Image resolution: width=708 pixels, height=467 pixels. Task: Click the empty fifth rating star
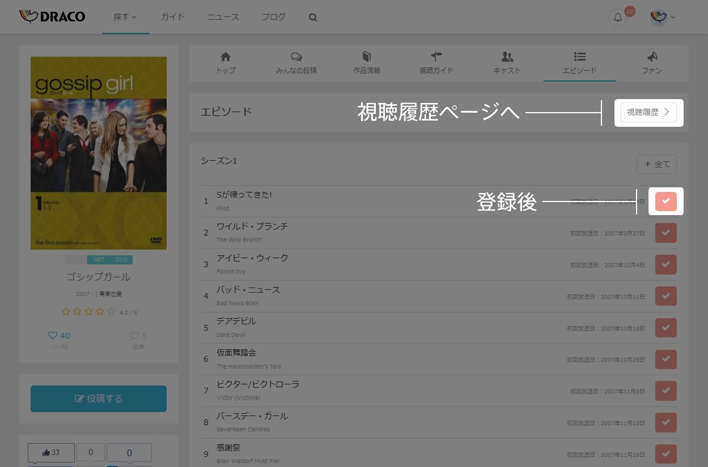click(x=112, y=311)
